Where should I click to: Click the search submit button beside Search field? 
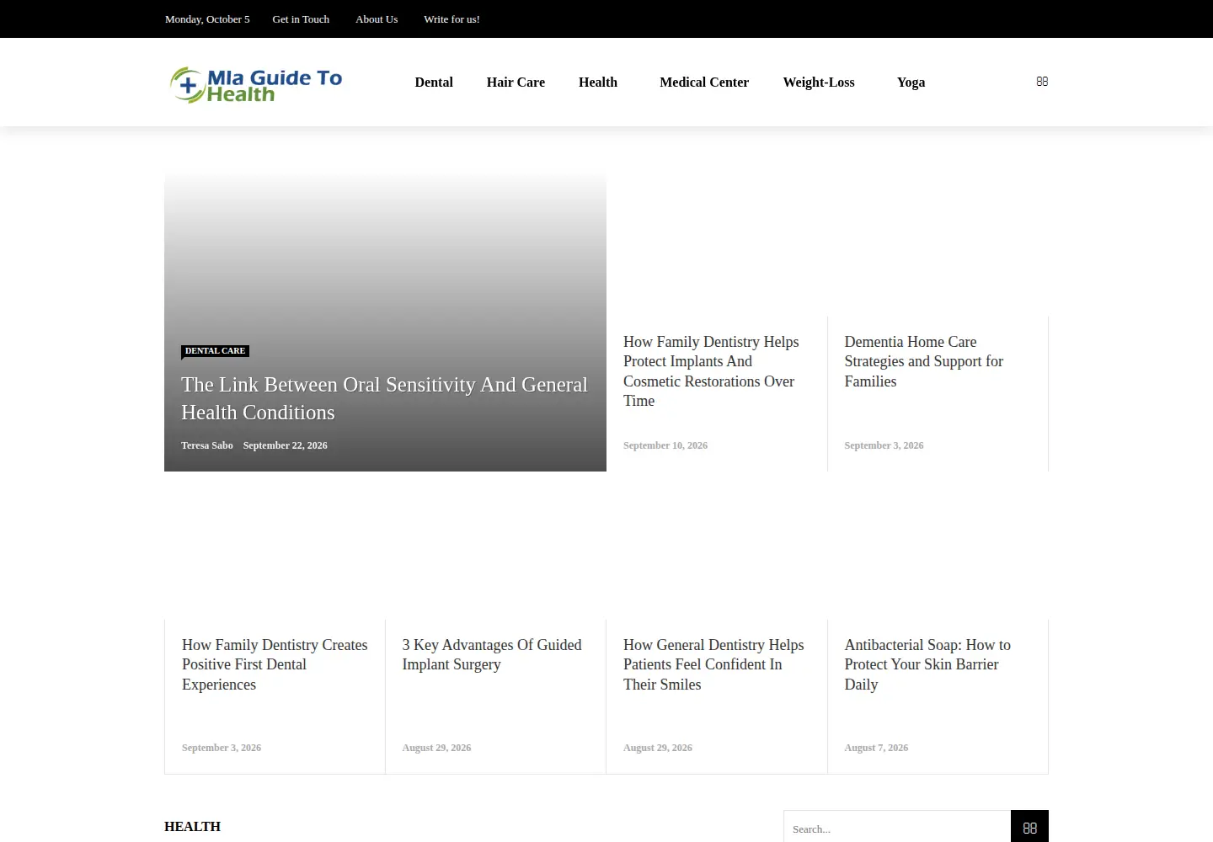[x=1029, y=828]
